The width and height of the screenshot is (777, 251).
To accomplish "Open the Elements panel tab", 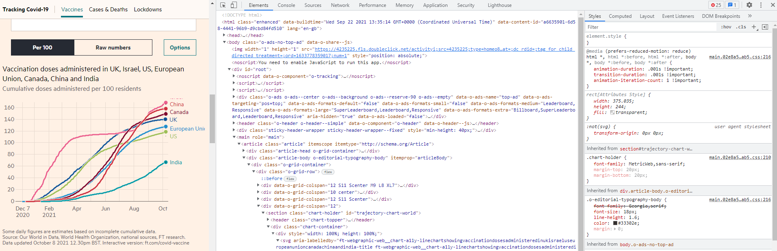I will [258, 5].
